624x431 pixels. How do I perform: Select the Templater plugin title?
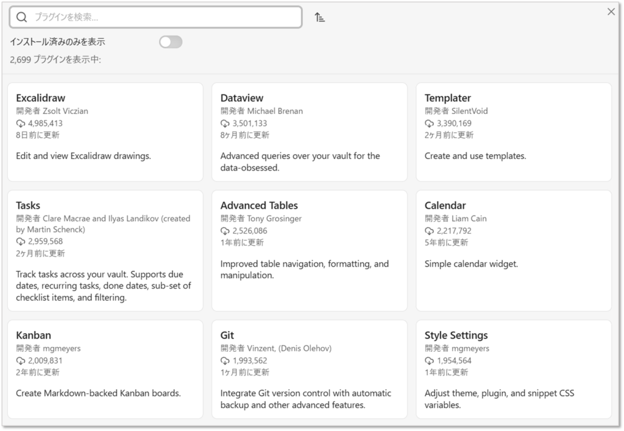click(447, 98)
